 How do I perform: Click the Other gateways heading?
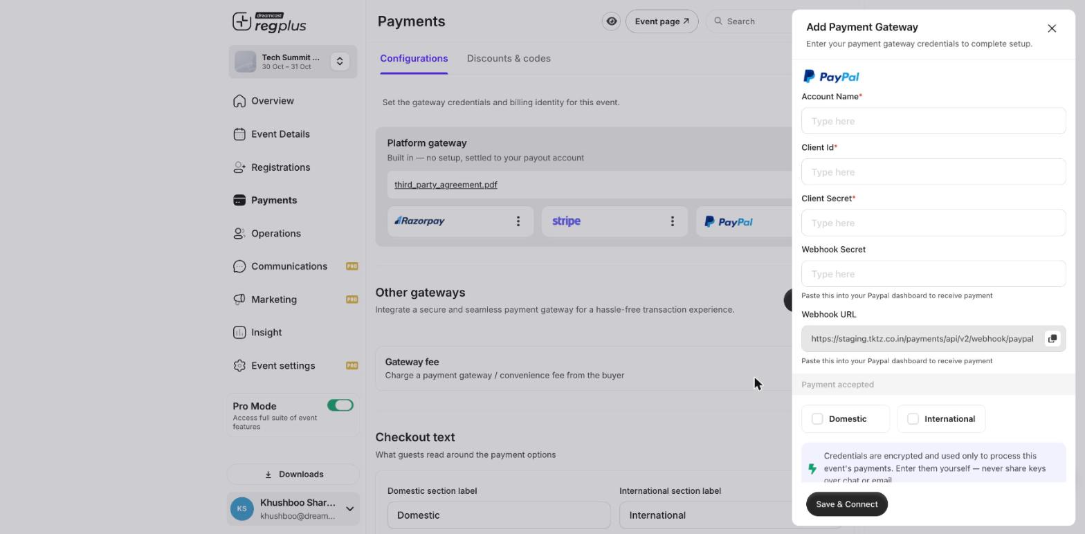[420, 293]
